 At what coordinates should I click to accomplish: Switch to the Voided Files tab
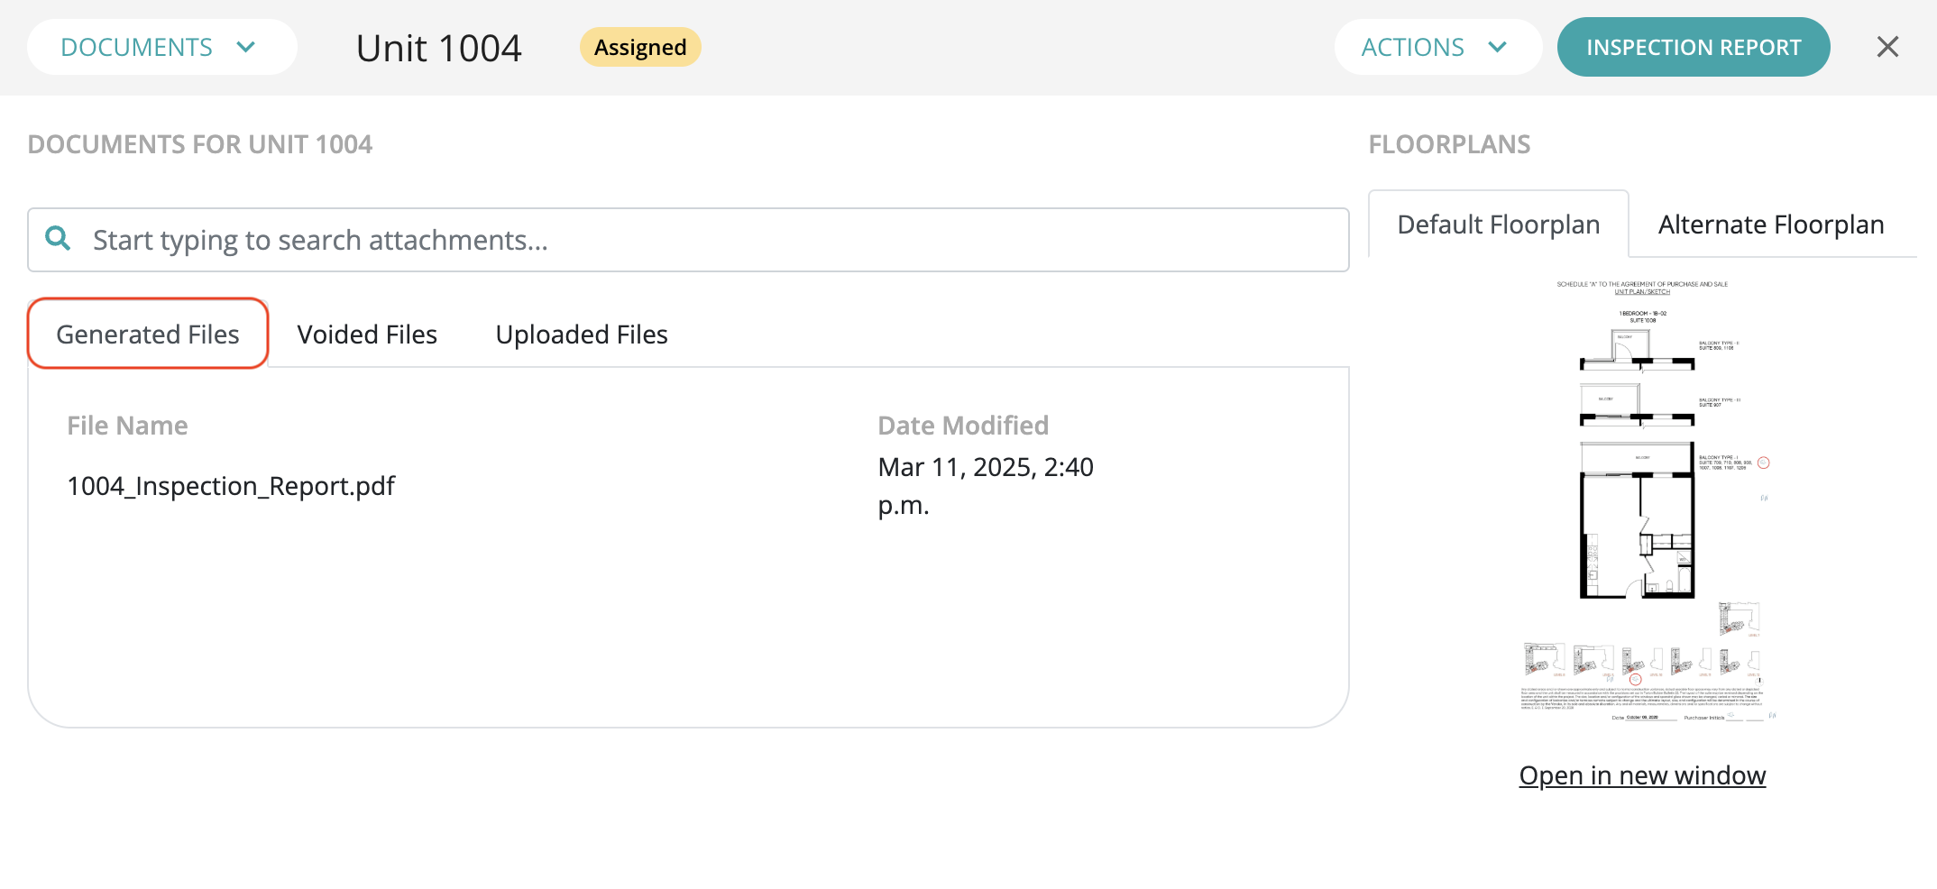[367, 335]
